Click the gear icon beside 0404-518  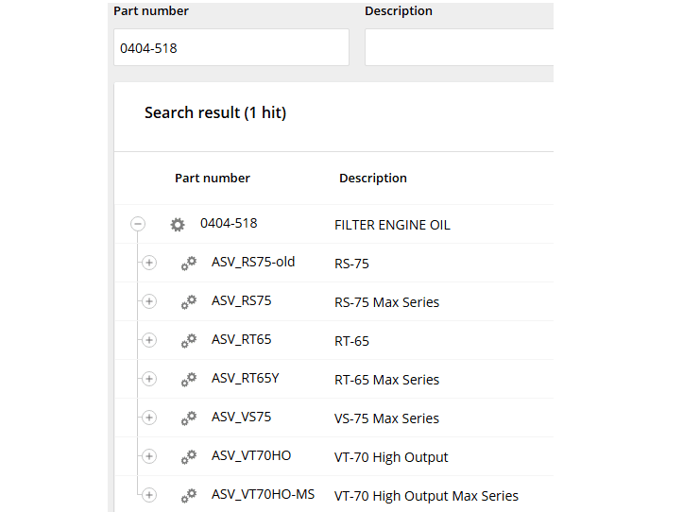(x=178, y=225)
